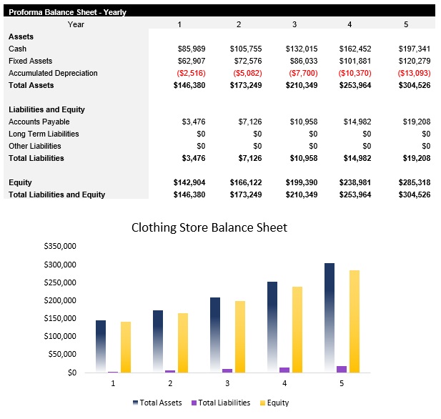
Task: Select Equity value $142,904
Action: pos(189,182)
